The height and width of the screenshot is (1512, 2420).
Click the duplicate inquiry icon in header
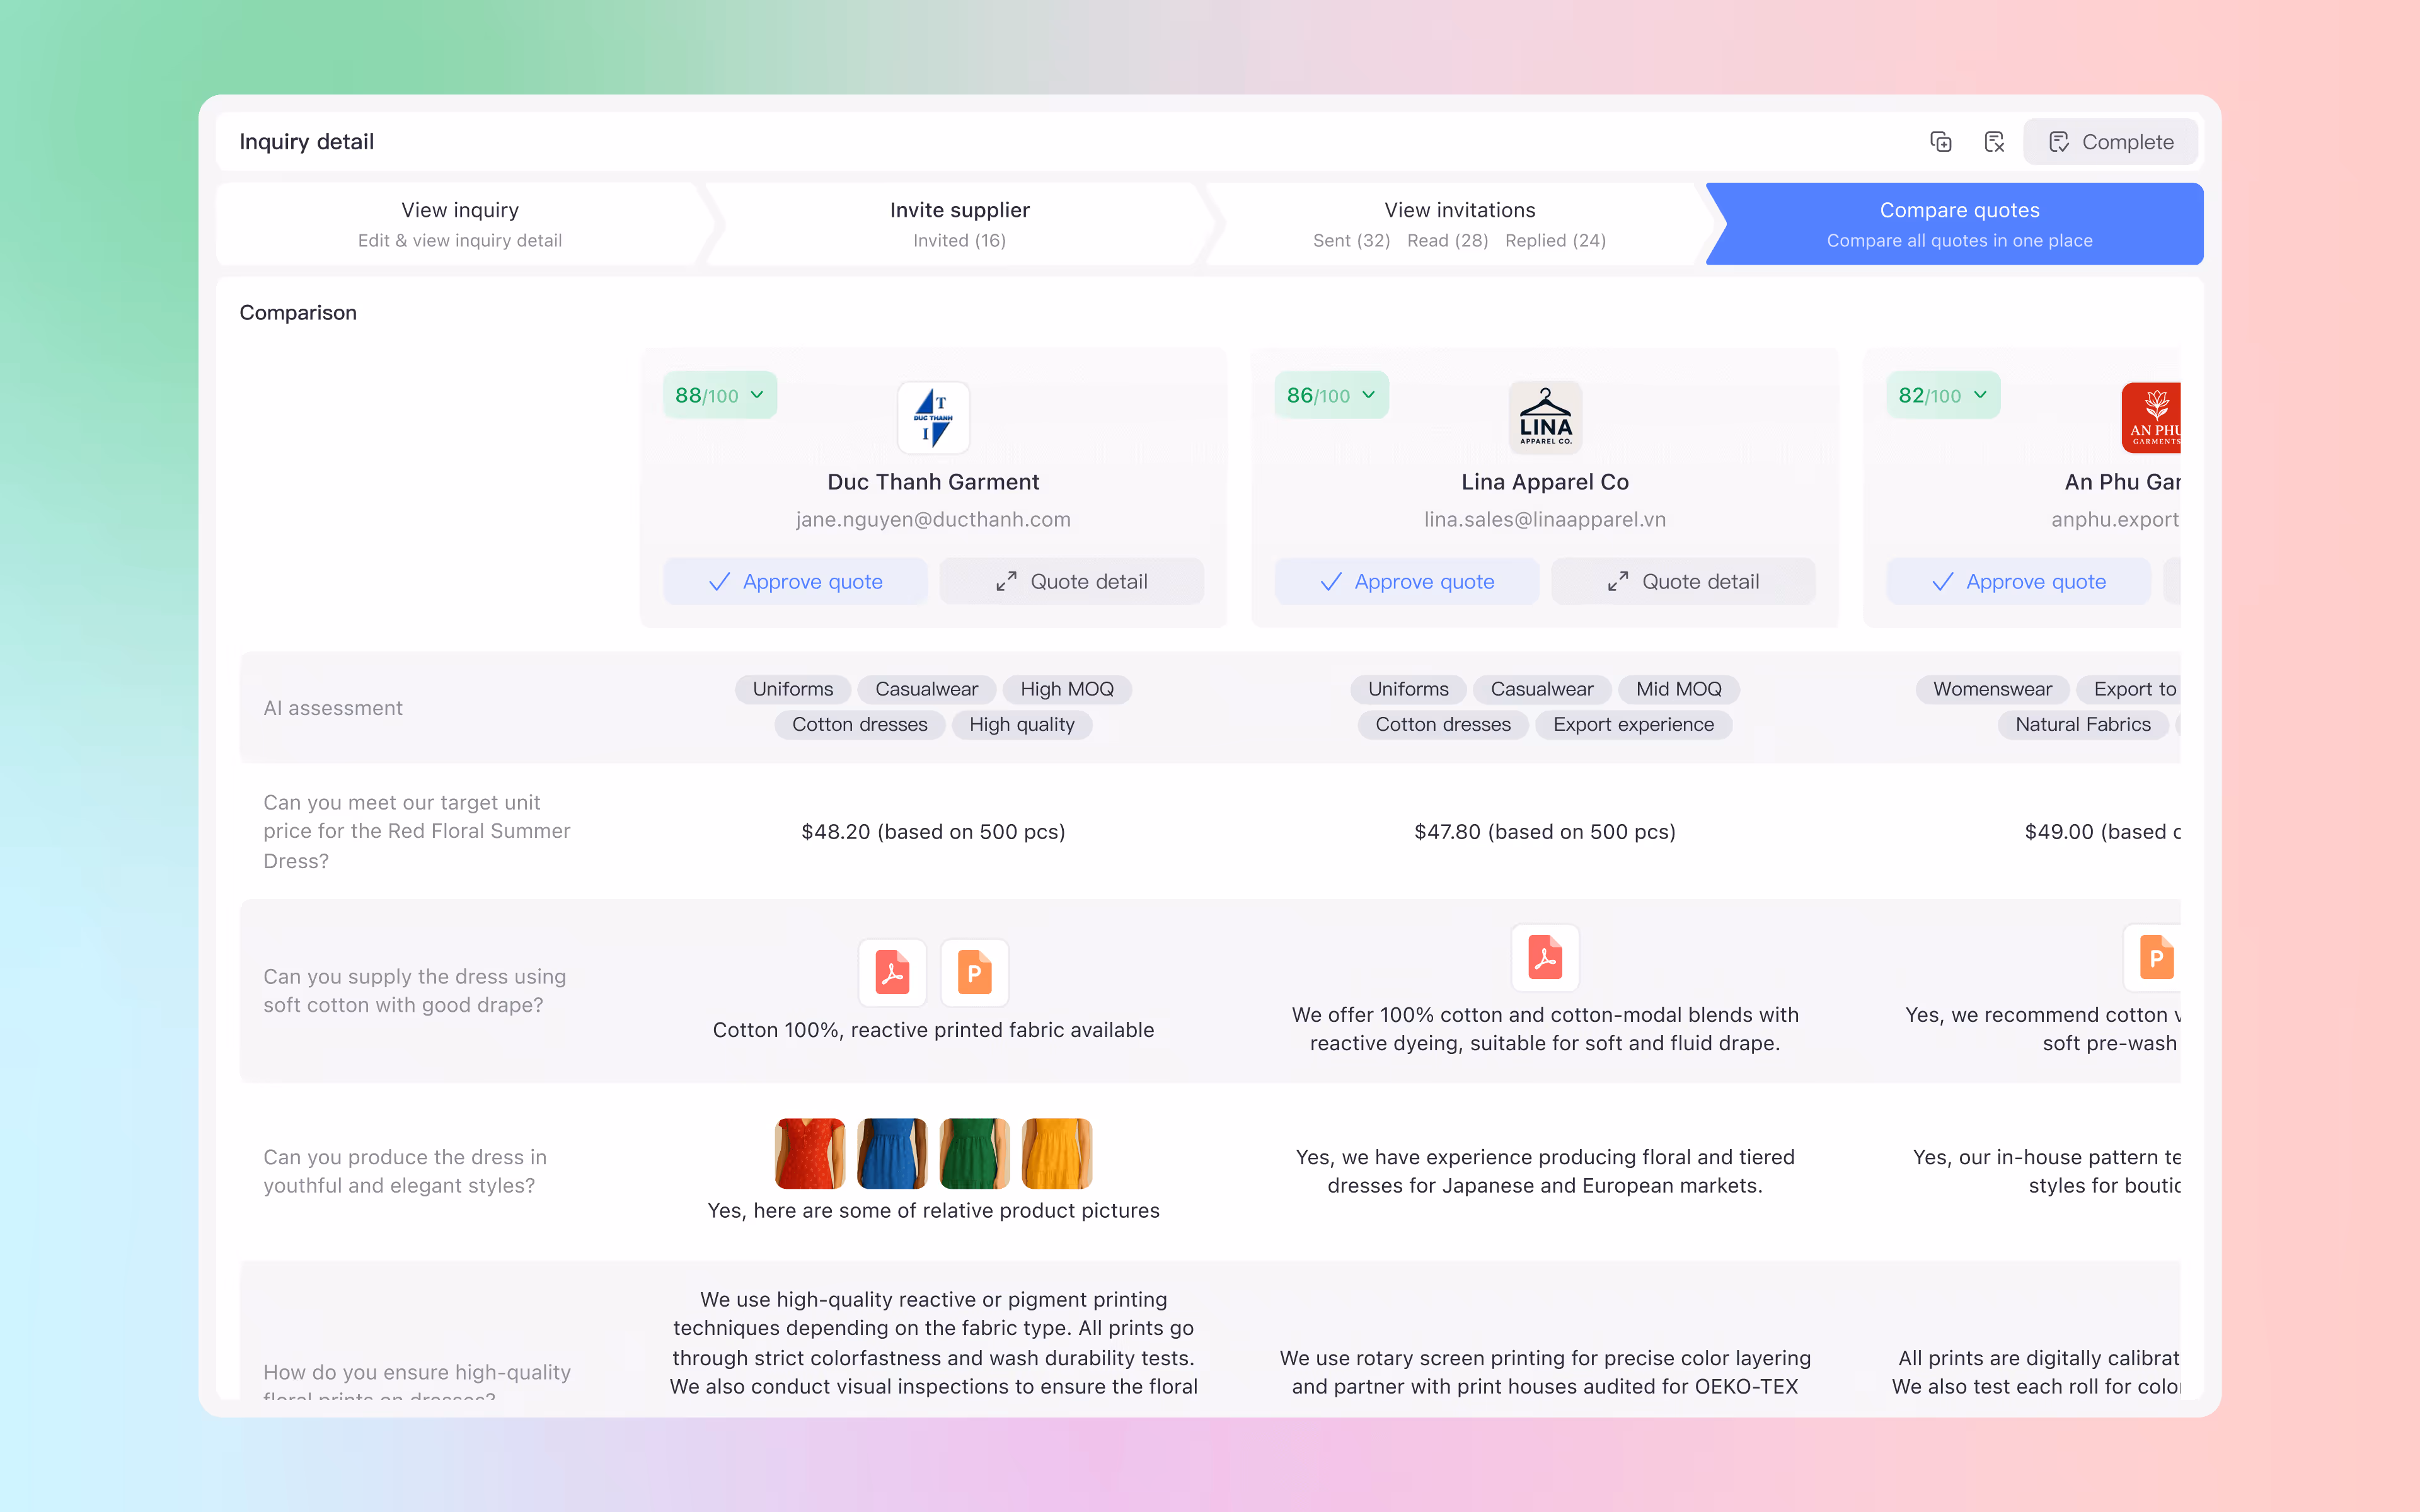click(x=1940, y=142)
